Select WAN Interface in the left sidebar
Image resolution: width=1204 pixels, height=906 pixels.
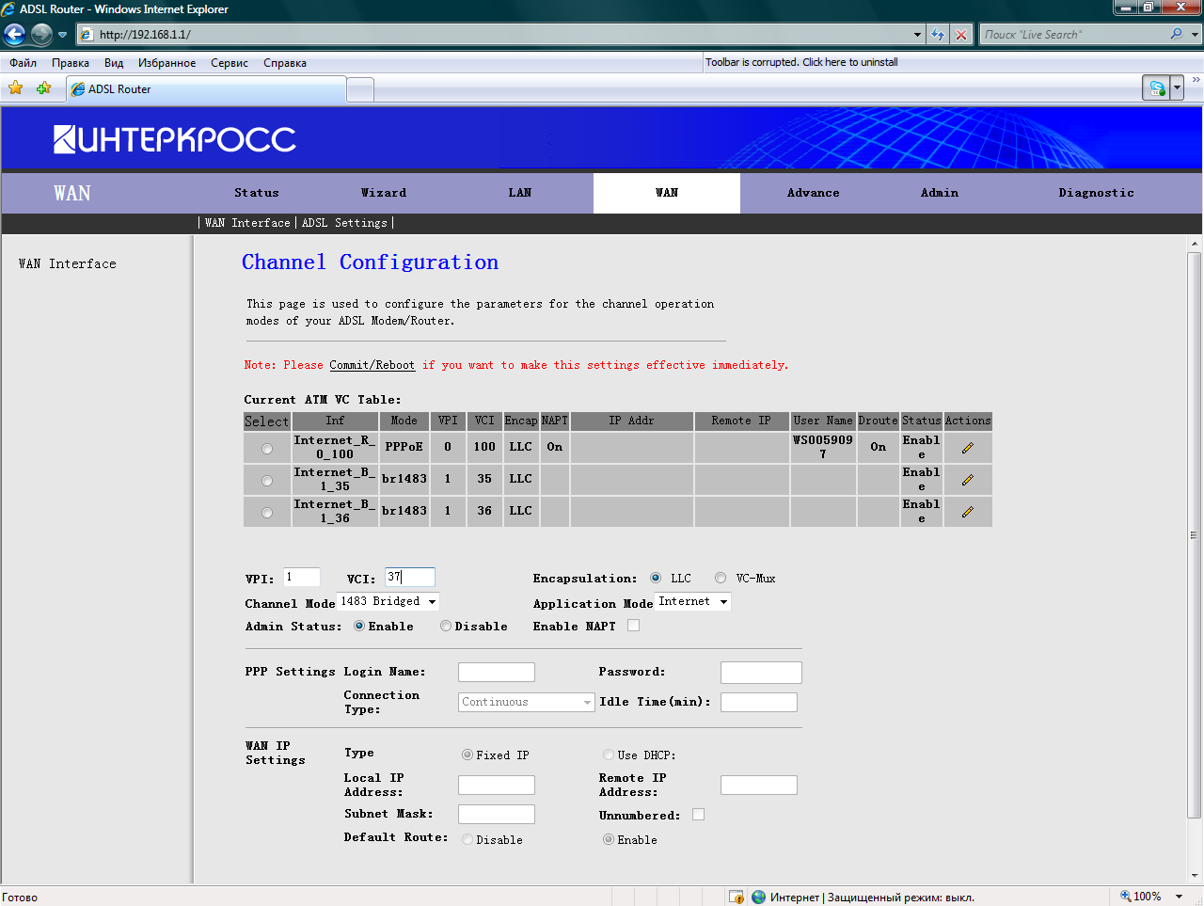point(68,264)
